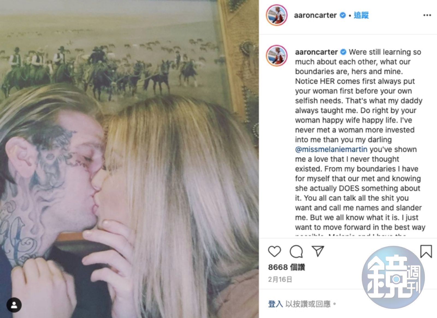Open the three-dot more options menu
Viewport: 437px width, 318px height.
tap(427, 15)
